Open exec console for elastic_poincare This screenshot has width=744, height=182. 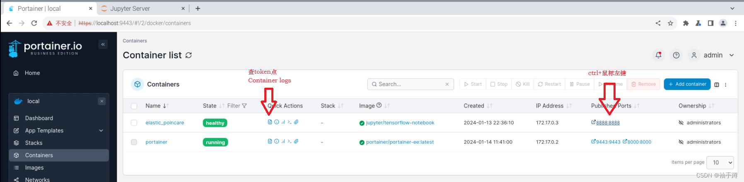coord(290,122)
